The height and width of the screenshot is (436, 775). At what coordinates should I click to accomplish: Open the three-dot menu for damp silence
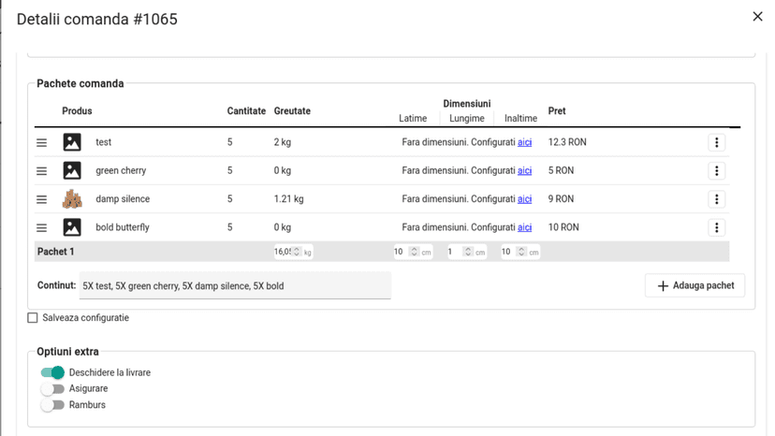716,199
